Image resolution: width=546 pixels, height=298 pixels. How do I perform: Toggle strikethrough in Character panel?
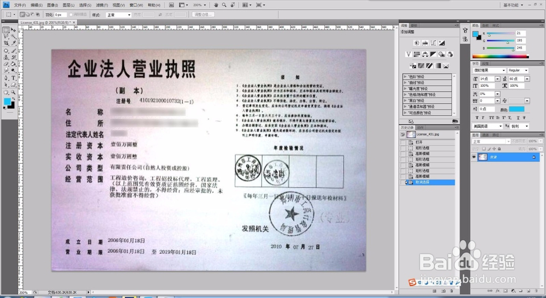[524, 118]
